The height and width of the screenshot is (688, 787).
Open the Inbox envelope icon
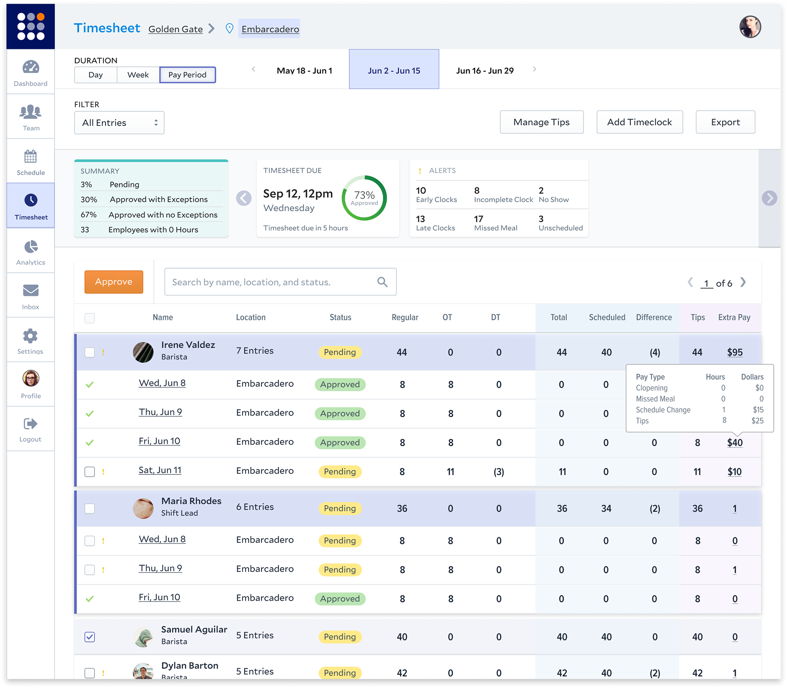tap(31, 290)
